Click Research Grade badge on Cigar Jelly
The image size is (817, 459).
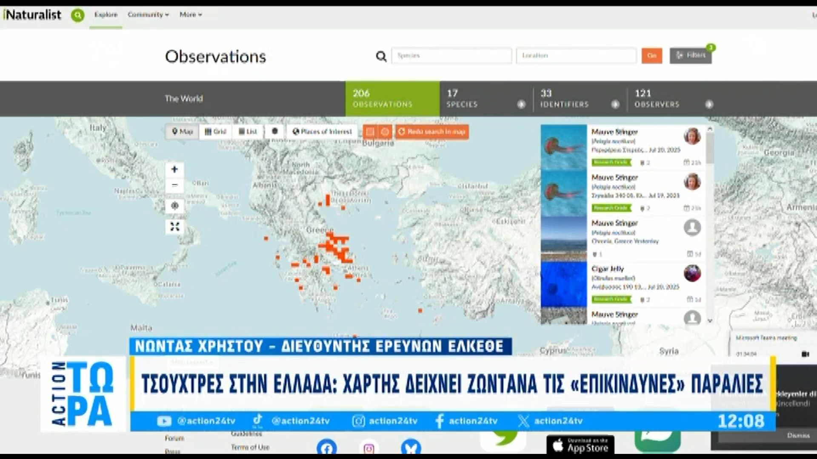click(x=611, y=299)
